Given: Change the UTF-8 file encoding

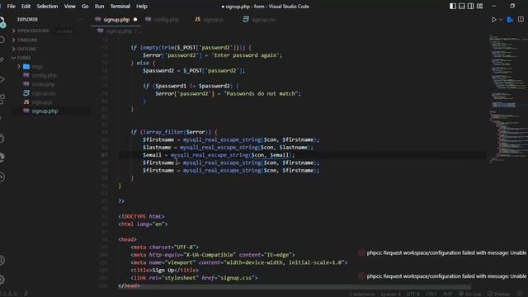Looking at the screenshot, I should [413, 294].
